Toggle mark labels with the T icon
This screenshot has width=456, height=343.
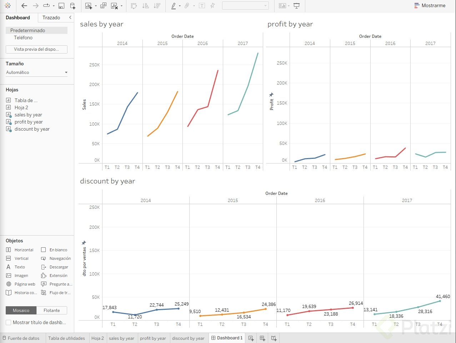202,6
